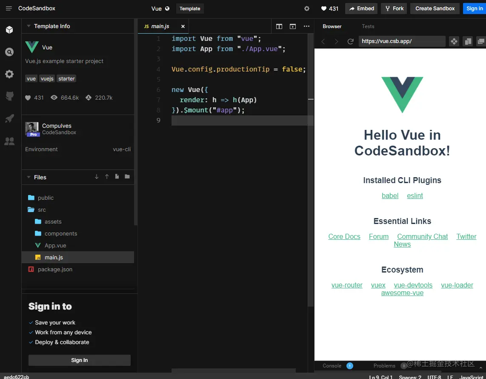Screen dimensions: 486x379
Task: Open the babel plugin link
Action: pos(390,196)
